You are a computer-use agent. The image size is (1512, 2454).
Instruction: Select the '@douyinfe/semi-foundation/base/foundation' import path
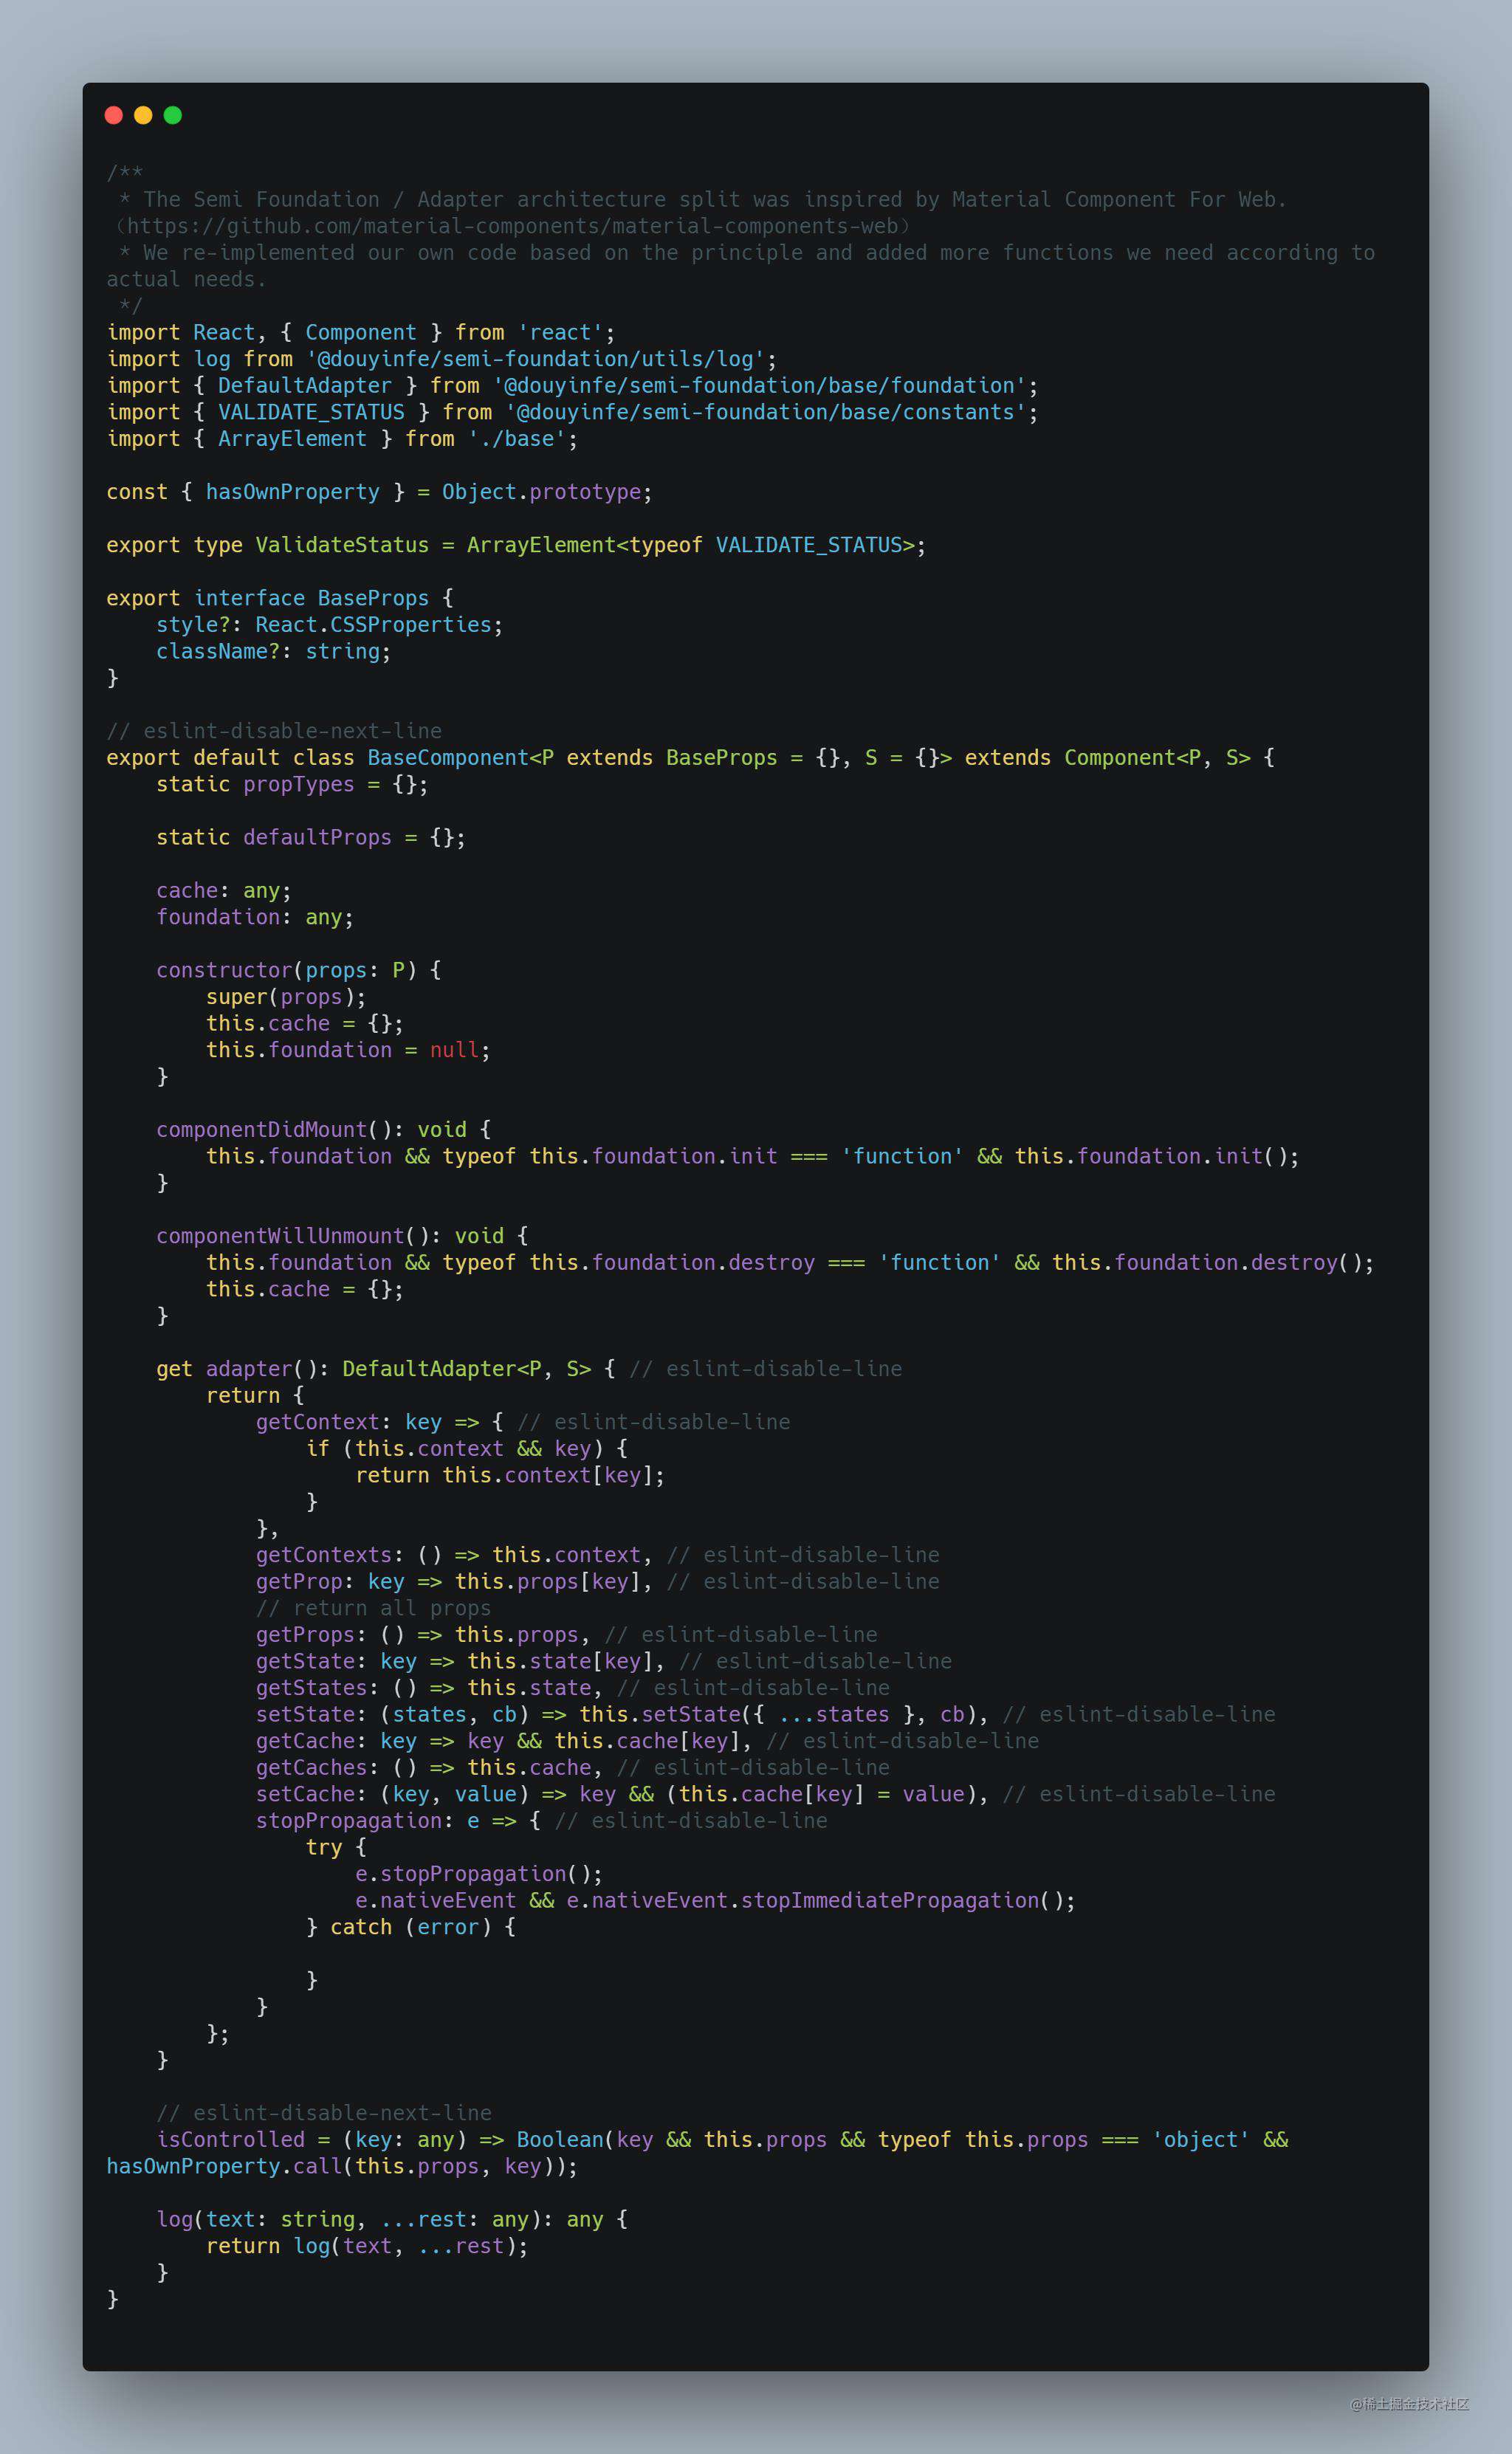759,385
